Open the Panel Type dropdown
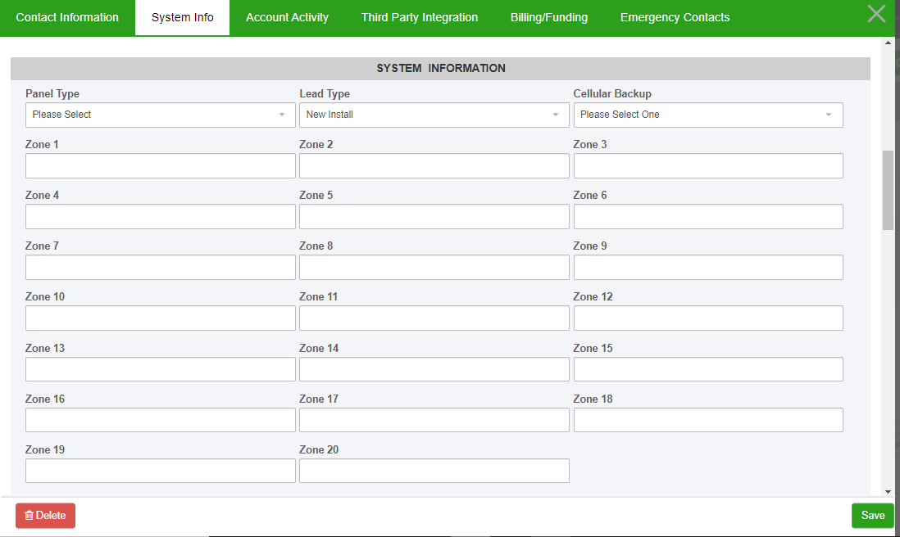 (x=160, y=115)
